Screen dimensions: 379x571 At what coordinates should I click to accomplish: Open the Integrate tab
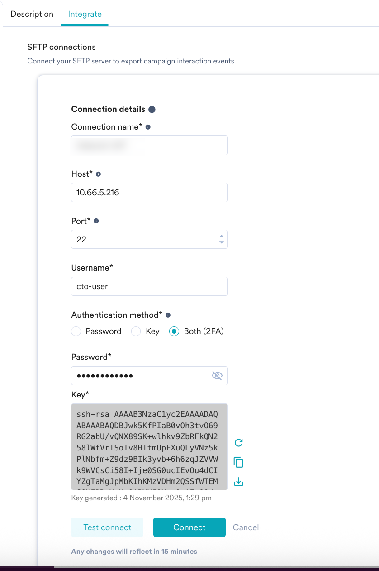(85, 14)
